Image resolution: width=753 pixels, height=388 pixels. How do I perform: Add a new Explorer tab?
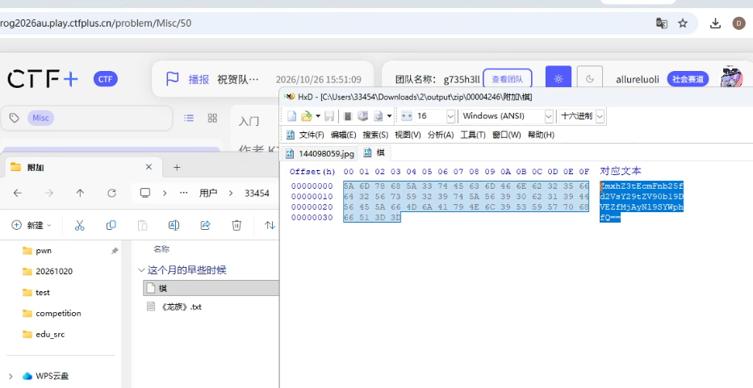pyautogui.click(x=177, y=167)
